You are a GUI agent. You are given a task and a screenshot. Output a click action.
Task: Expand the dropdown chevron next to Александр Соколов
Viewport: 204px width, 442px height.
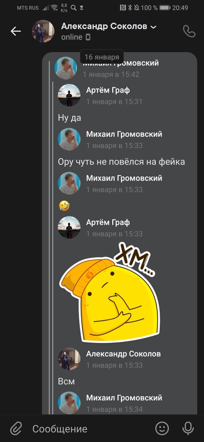click(154, 27)
